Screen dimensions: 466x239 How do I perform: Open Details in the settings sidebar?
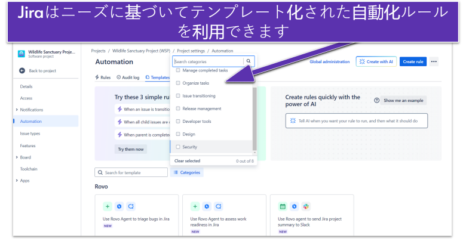(x=26, y=86)
